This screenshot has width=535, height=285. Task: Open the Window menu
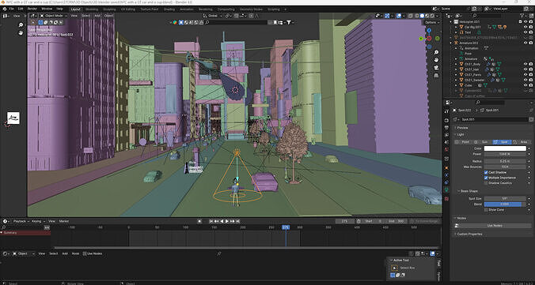pos(47,9)
